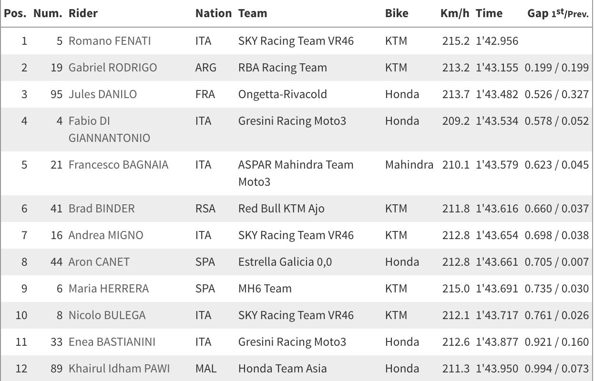Click the Time column header

[x=489, y=13]
